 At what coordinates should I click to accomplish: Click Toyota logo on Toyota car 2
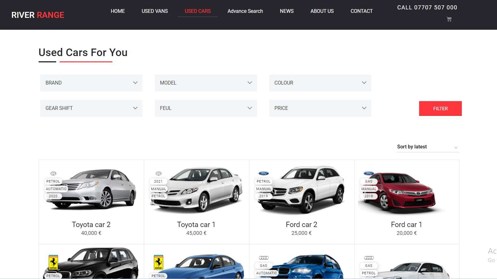[x=53, y=173]
